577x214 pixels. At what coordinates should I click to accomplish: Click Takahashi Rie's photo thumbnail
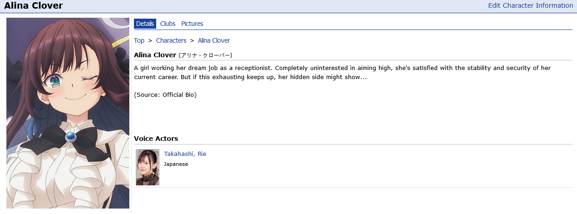[x=148, y=167]
